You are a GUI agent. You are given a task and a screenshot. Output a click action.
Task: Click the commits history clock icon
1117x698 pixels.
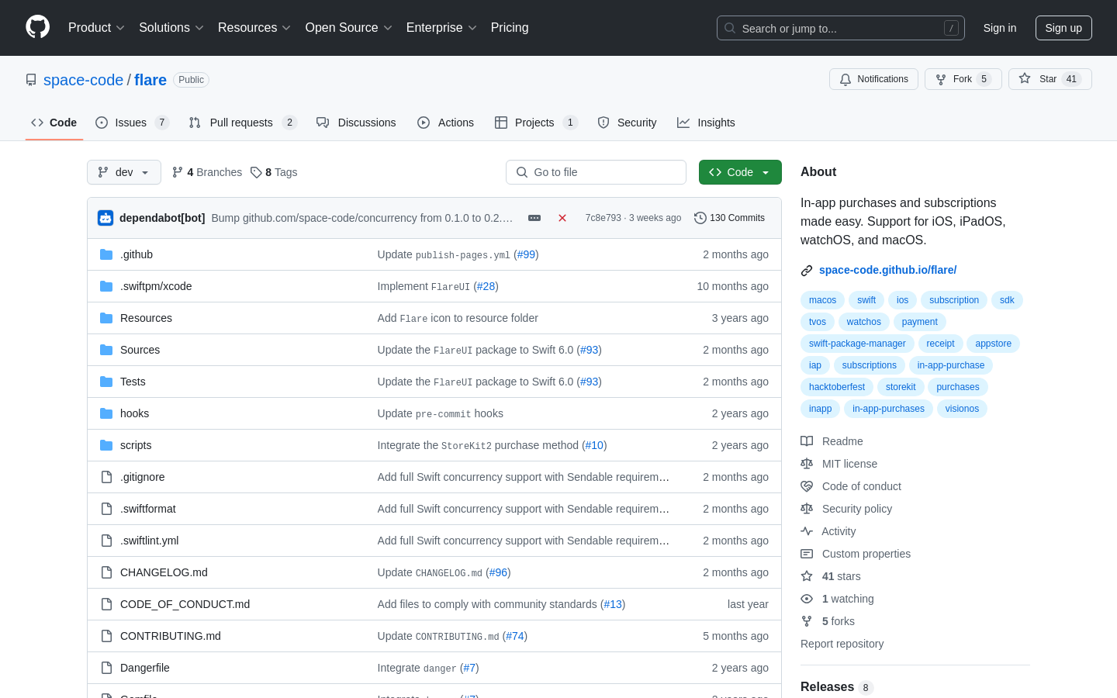click(700, 218)
